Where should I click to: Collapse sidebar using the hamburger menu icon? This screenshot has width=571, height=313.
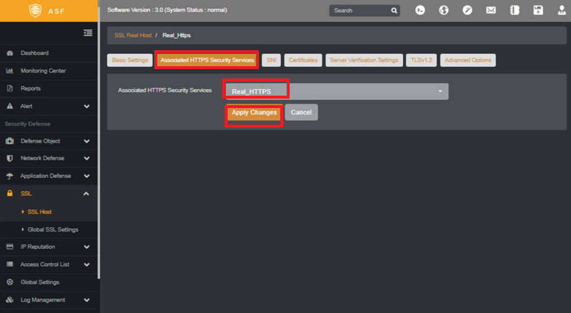87,32
